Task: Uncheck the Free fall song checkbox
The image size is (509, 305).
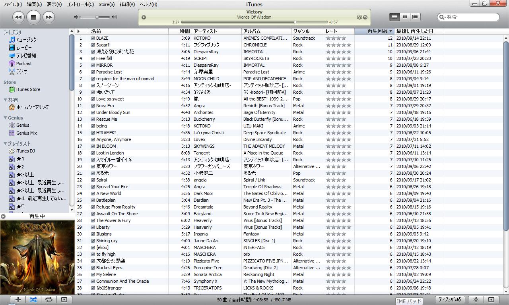Action: (x=93, y=59)
